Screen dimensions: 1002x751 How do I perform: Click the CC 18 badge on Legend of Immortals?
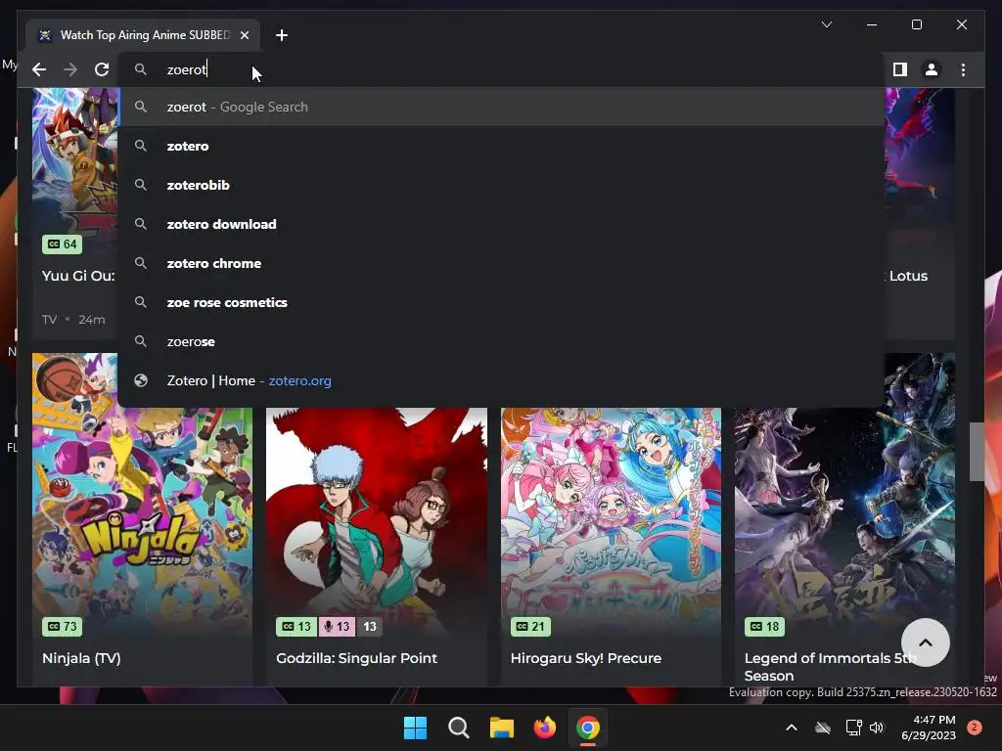[764, 627]
